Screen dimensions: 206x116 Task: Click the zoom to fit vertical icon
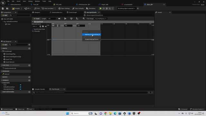[x=58, y=26]
